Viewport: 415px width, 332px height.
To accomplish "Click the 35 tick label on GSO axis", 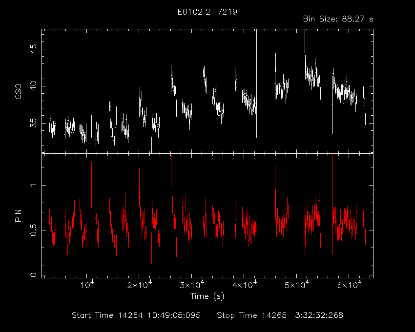I will click(x=34, y=123).
